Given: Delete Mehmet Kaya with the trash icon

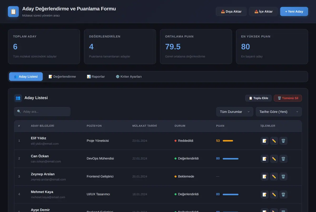Looking at the screenshot, I should click(283, 194).
